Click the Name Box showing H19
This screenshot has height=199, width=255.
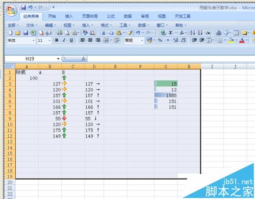30,59
